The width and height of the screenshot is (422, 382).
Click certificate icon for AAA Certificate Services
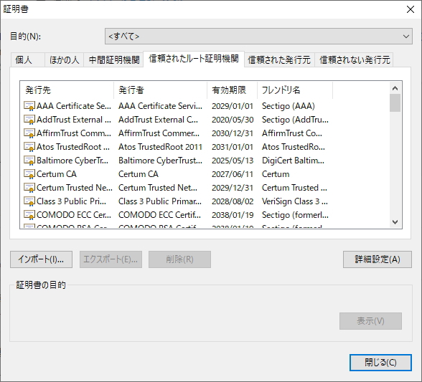pos(29,106)
